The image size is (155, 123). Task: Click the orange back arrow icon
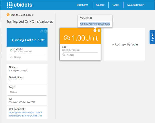coord(8,15)
